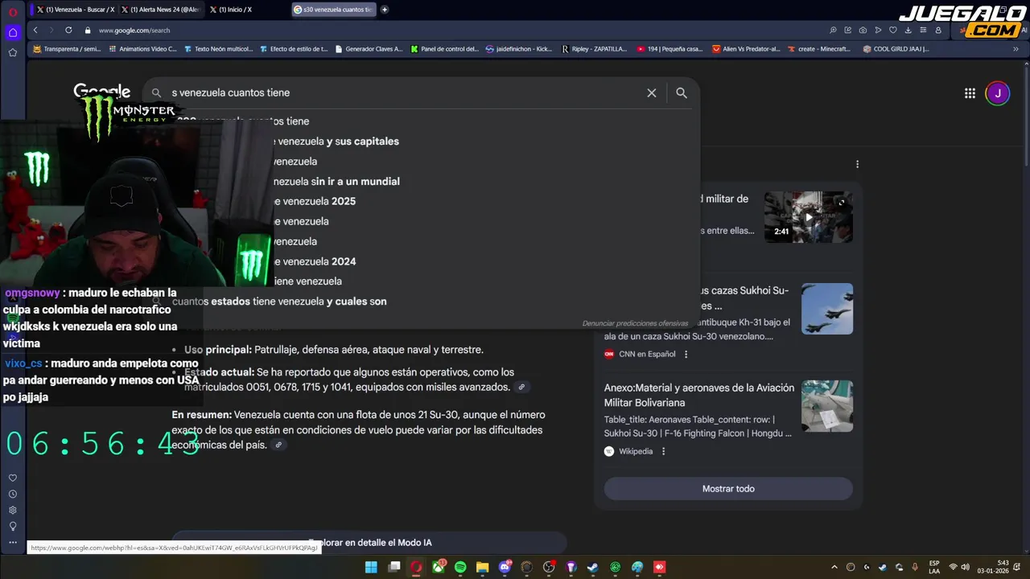This screenshot has height=579, width=1030.
Task: Open downloads icon in browser toolbar
Action: pyautogui.click(x=908, y=30)
